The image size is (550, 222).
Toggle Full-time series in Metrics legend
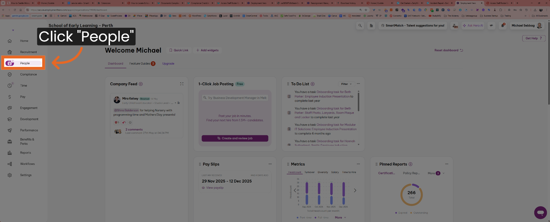point(322,218)
